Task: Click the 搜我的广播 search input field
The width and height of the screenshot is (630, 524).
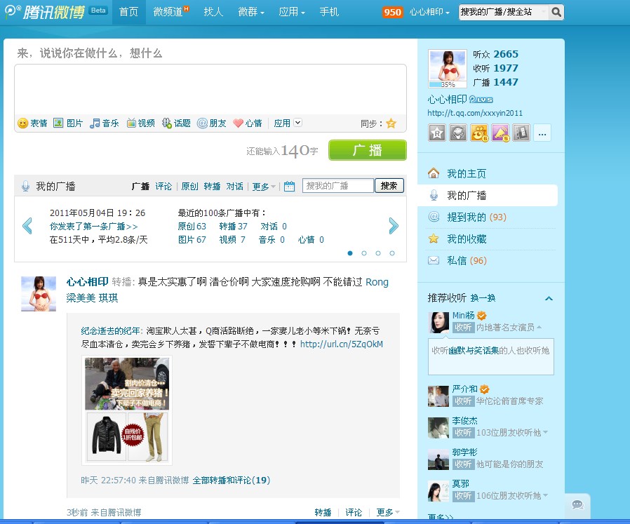Action: pos(337,186)
